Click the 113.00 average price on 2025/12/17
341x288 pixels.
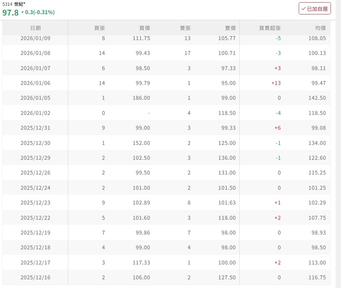pos(317,263)
